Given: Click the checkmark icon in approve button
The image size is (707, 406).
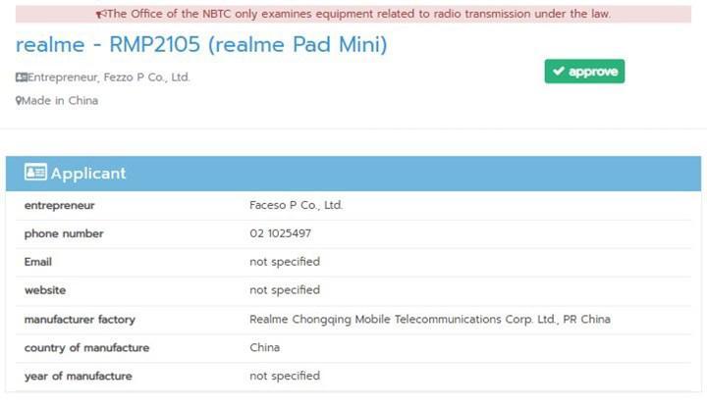Looking at the screenshot, I should [559, 72].
